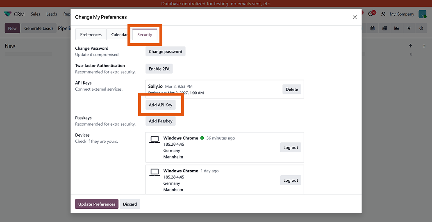Expand folded columns with double chevron
432x222 pixels.
click(424, 46)
